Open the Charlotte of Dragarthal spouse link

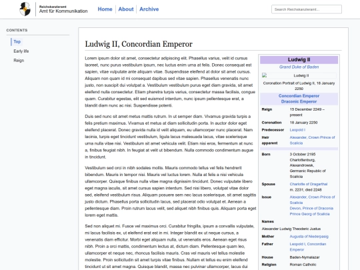(x=309, y=184)
